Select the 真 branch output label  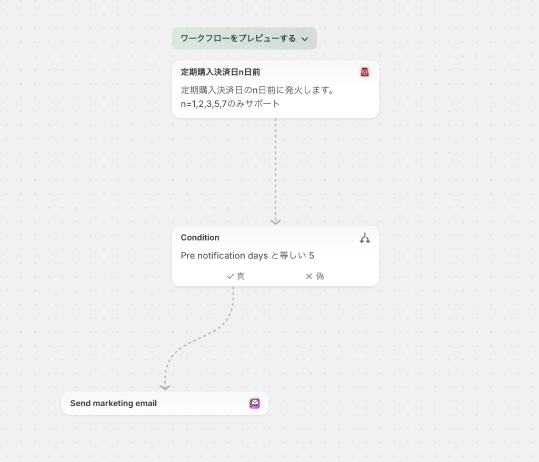[241, 276]
